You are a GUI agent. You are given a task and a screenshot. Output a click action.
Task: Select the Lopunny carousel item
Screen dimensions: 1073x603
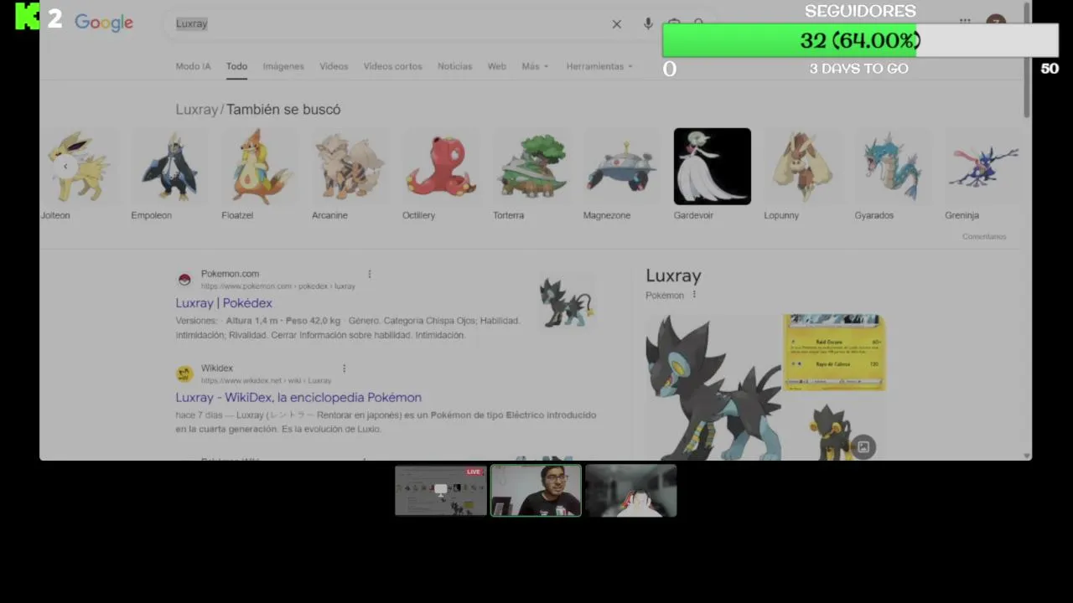803,174
